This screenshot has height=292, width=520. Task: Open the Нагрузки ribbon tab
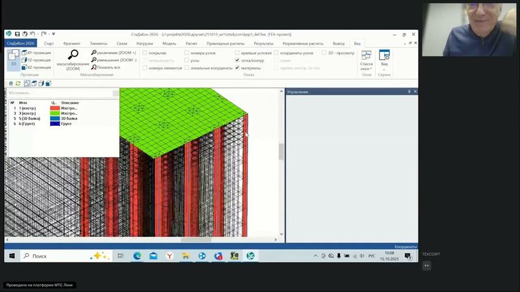coord(144,43)
